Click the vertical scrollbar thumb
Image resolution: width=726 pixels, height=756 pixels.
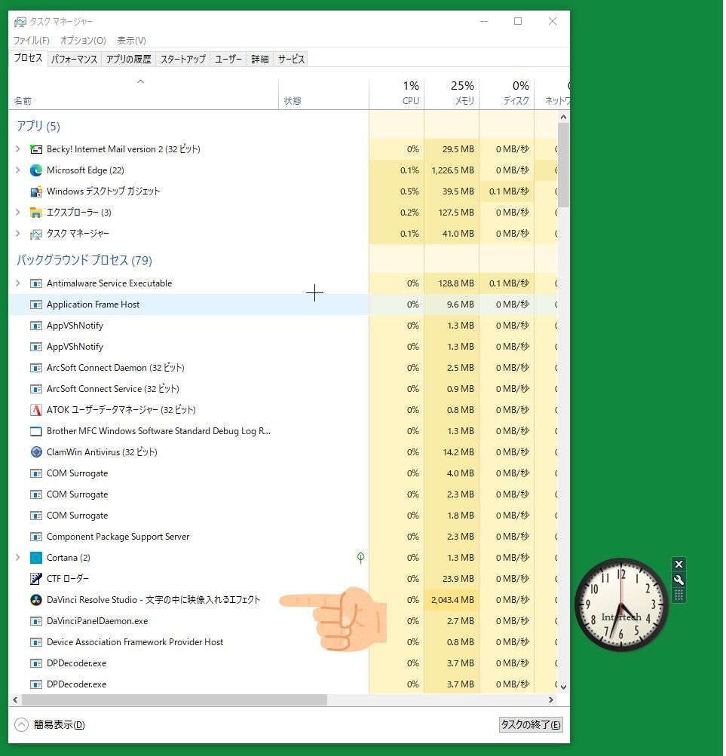[563, 165]
